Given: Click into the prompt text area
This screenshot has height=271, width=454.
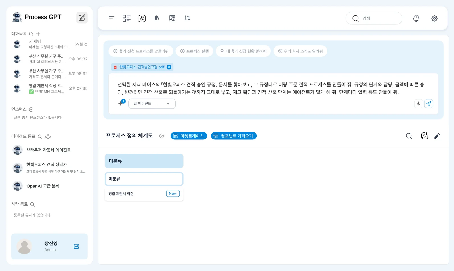Looking at the screenshot, I should coord(273,88).
